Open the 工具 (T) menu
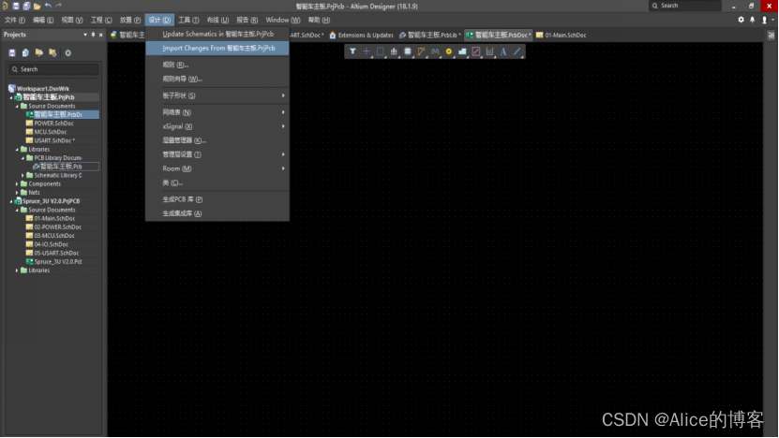Viewport: 779px width, 438px height. [188, 20]
